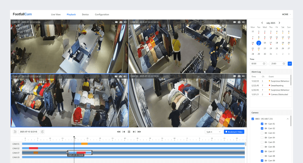This screenshot has height=163, width=303.
Task: Select July 15 in the calendar
Action: tap(259, 43)
